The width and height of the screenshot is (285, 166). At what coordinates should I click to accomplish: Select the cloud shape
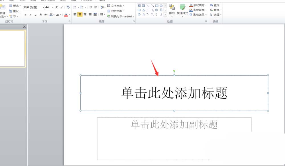click(x=139, y=14)
